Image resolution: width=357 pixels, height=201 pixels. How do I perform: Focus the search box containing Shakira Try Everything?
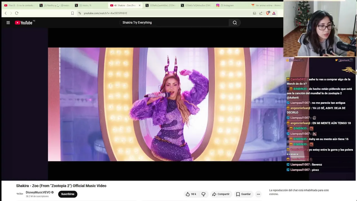(x=175, y=23)
